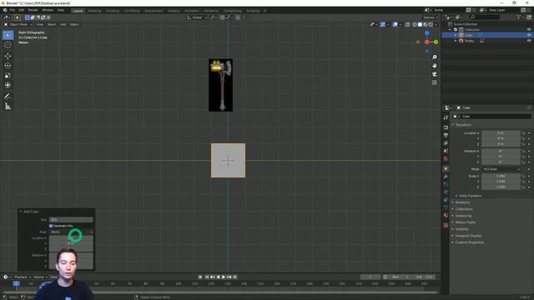Choose the Measure tool
The width and height of the screenshot is (534, 300).
click(x=8, y=107)
